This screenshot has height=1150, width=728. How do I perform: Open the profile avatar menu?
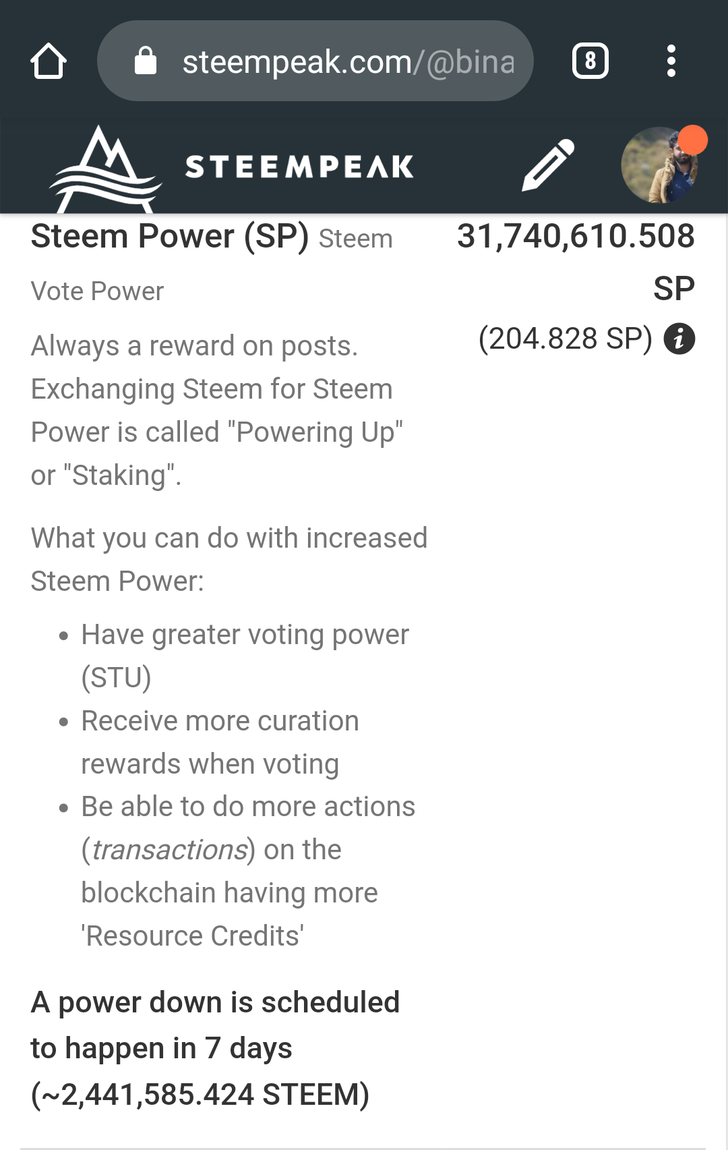[658, 166]
